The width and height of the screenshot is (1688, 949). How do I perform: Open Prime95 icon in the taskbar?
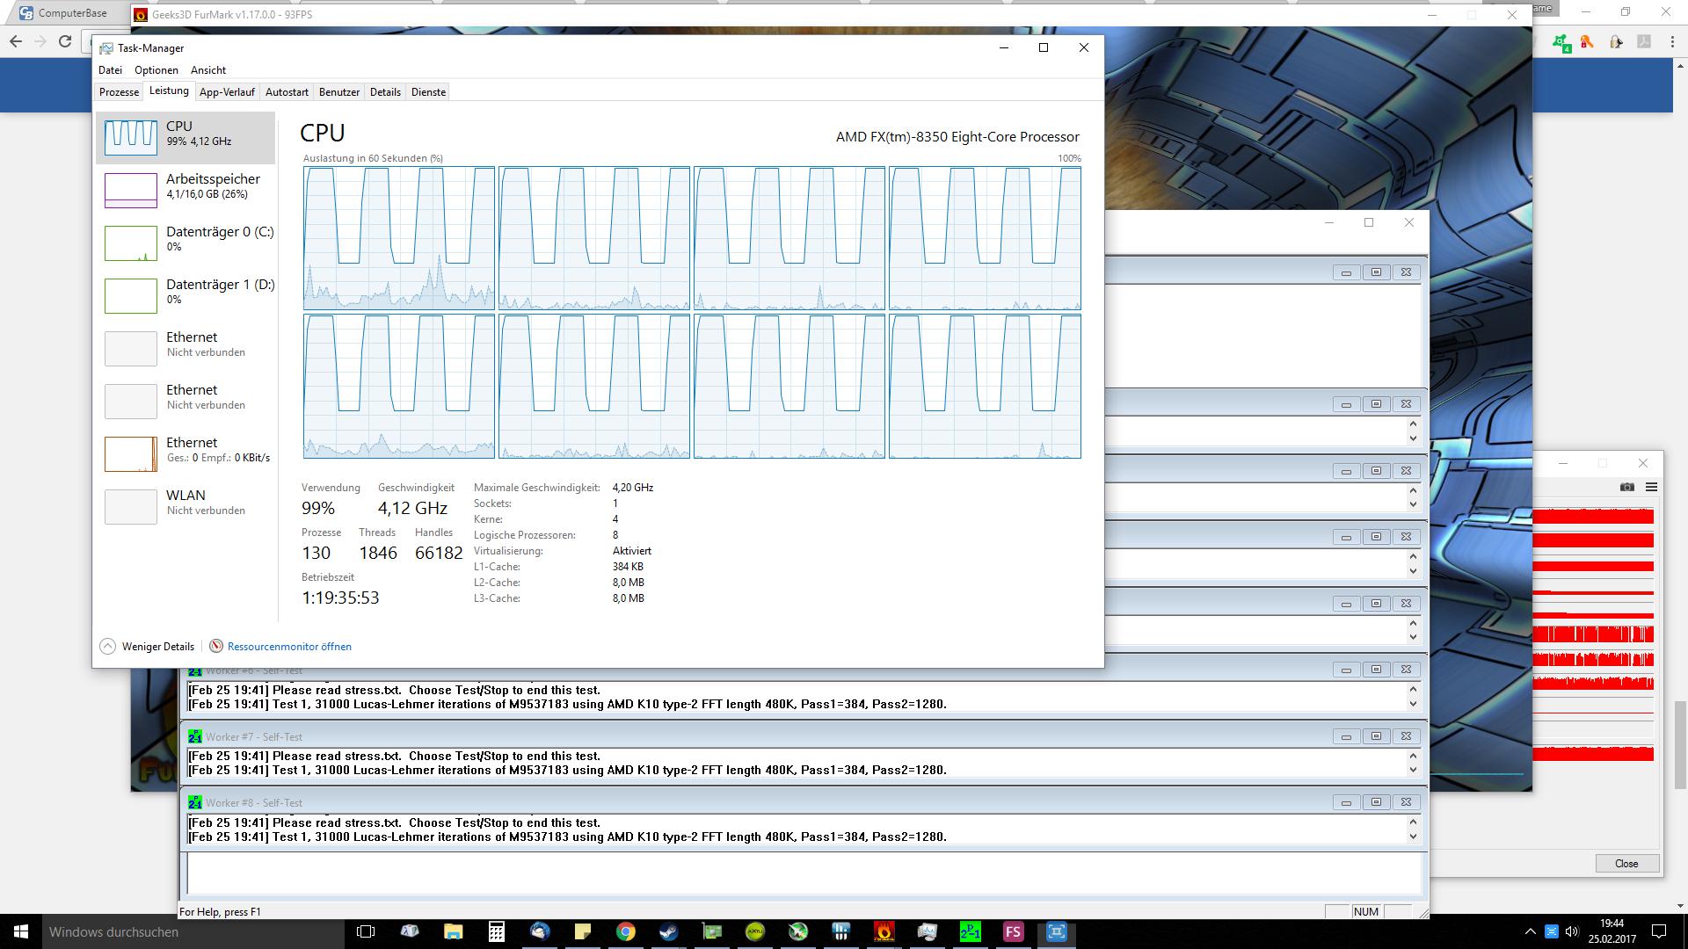tap(970, 931)
